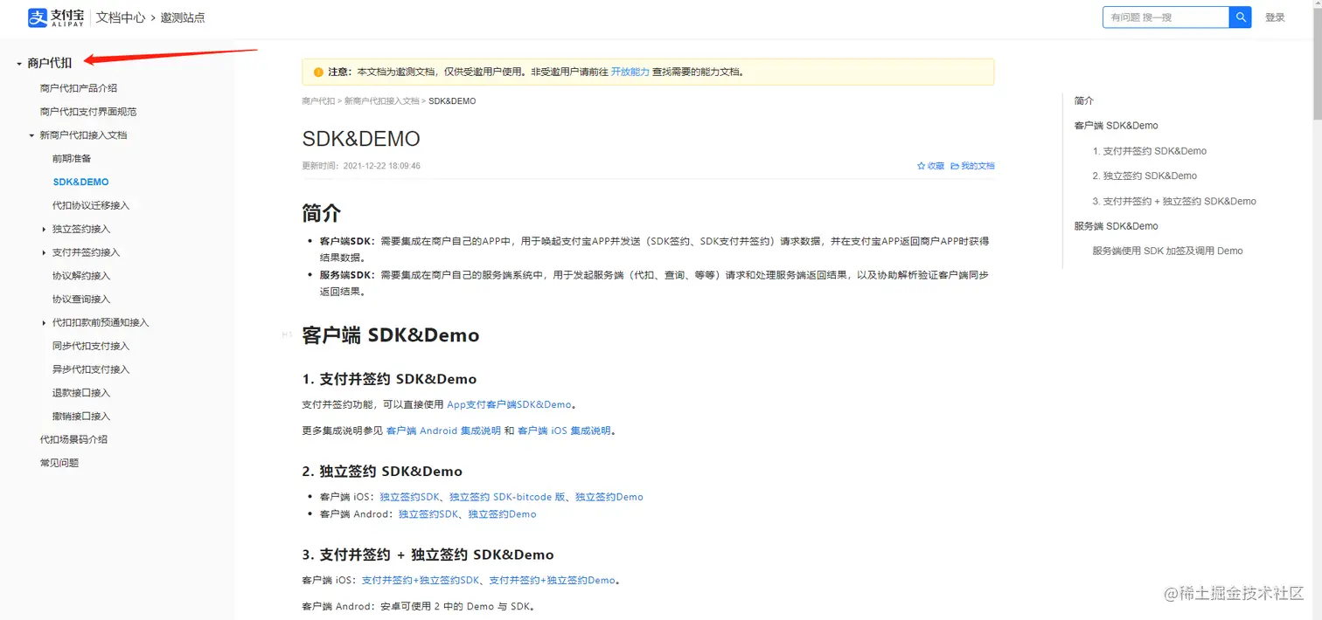Click the 开放能力 link in the notice
The width and height of the screenshot is (1322, 620).
coord(630,72)
